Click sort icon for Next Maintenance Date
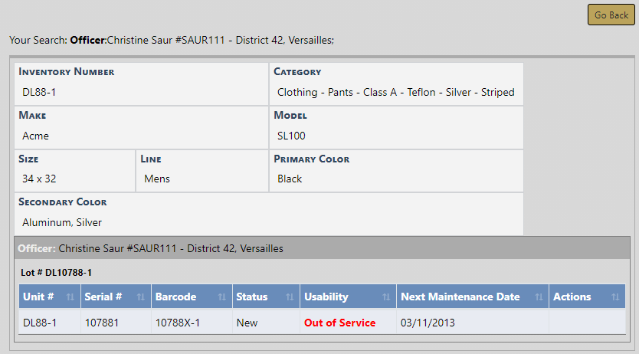This screenshot has width=639, height=354. [x=539, y=297]
